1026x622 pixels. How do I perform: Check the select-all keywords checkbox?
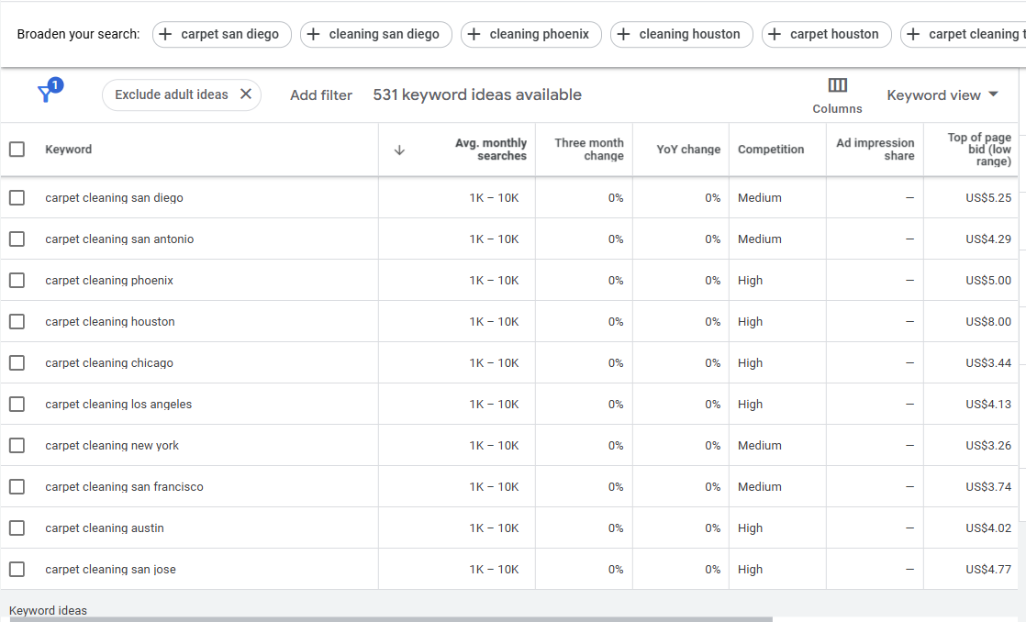[17, 150]
